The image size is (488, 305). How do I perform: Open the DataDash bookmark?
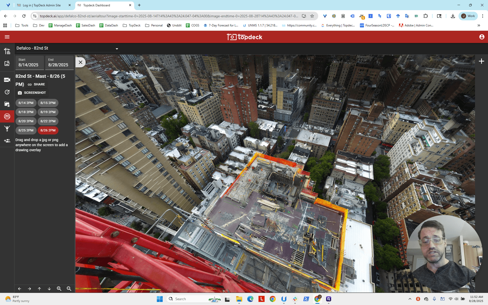109,25
